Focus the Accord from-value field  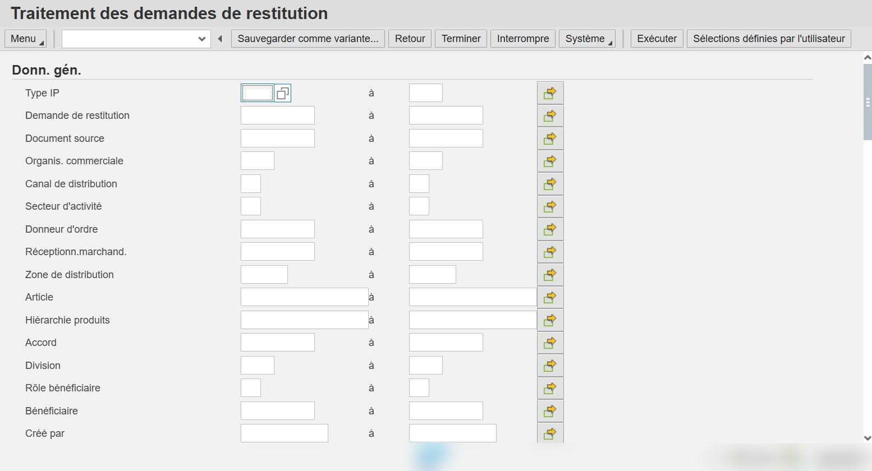(x=278, y=343)
